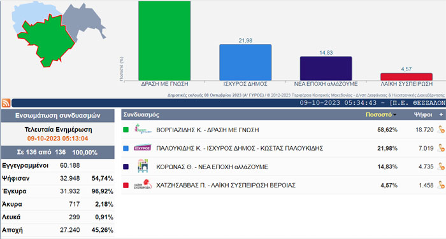The image size is (446, 239).
Task: Click the ΛΑΪΚΗ ΣΥΣΠΕΙΡΩΣΗ party logo
Action: [x=143, y=184]
